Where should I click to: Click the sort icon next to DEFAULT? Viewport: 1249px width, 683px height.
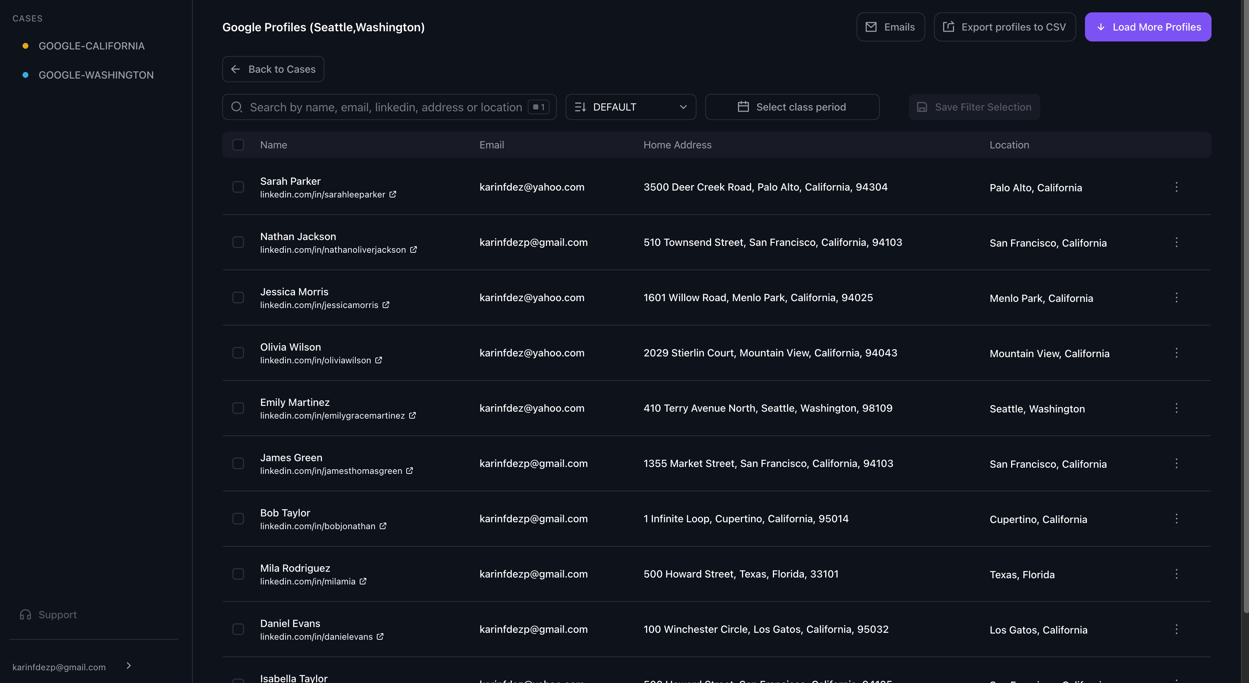[x=580, y=107]
